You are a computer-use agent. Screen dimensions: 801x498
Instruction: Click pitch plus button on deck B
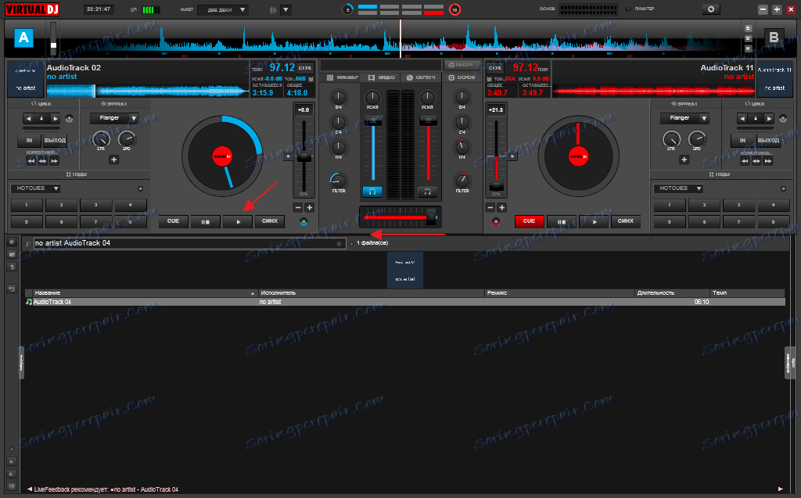click(501, 208)
